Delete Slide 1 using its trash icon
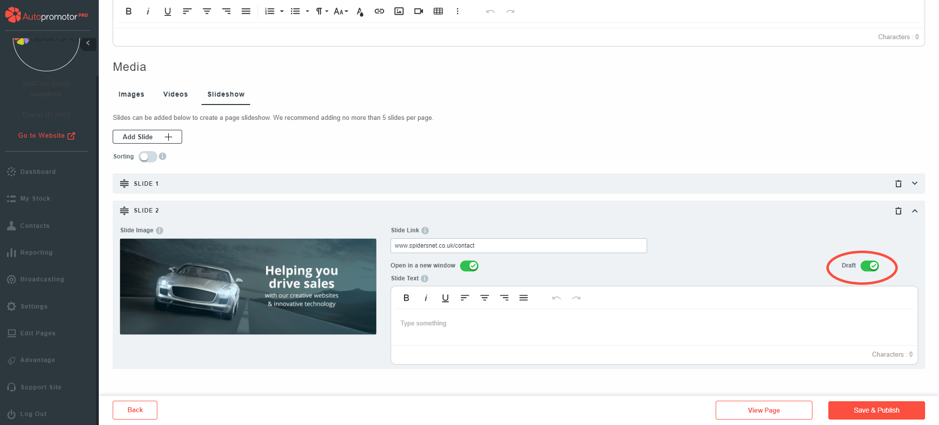This screenshot has height=425, width=939. point(898,184)
